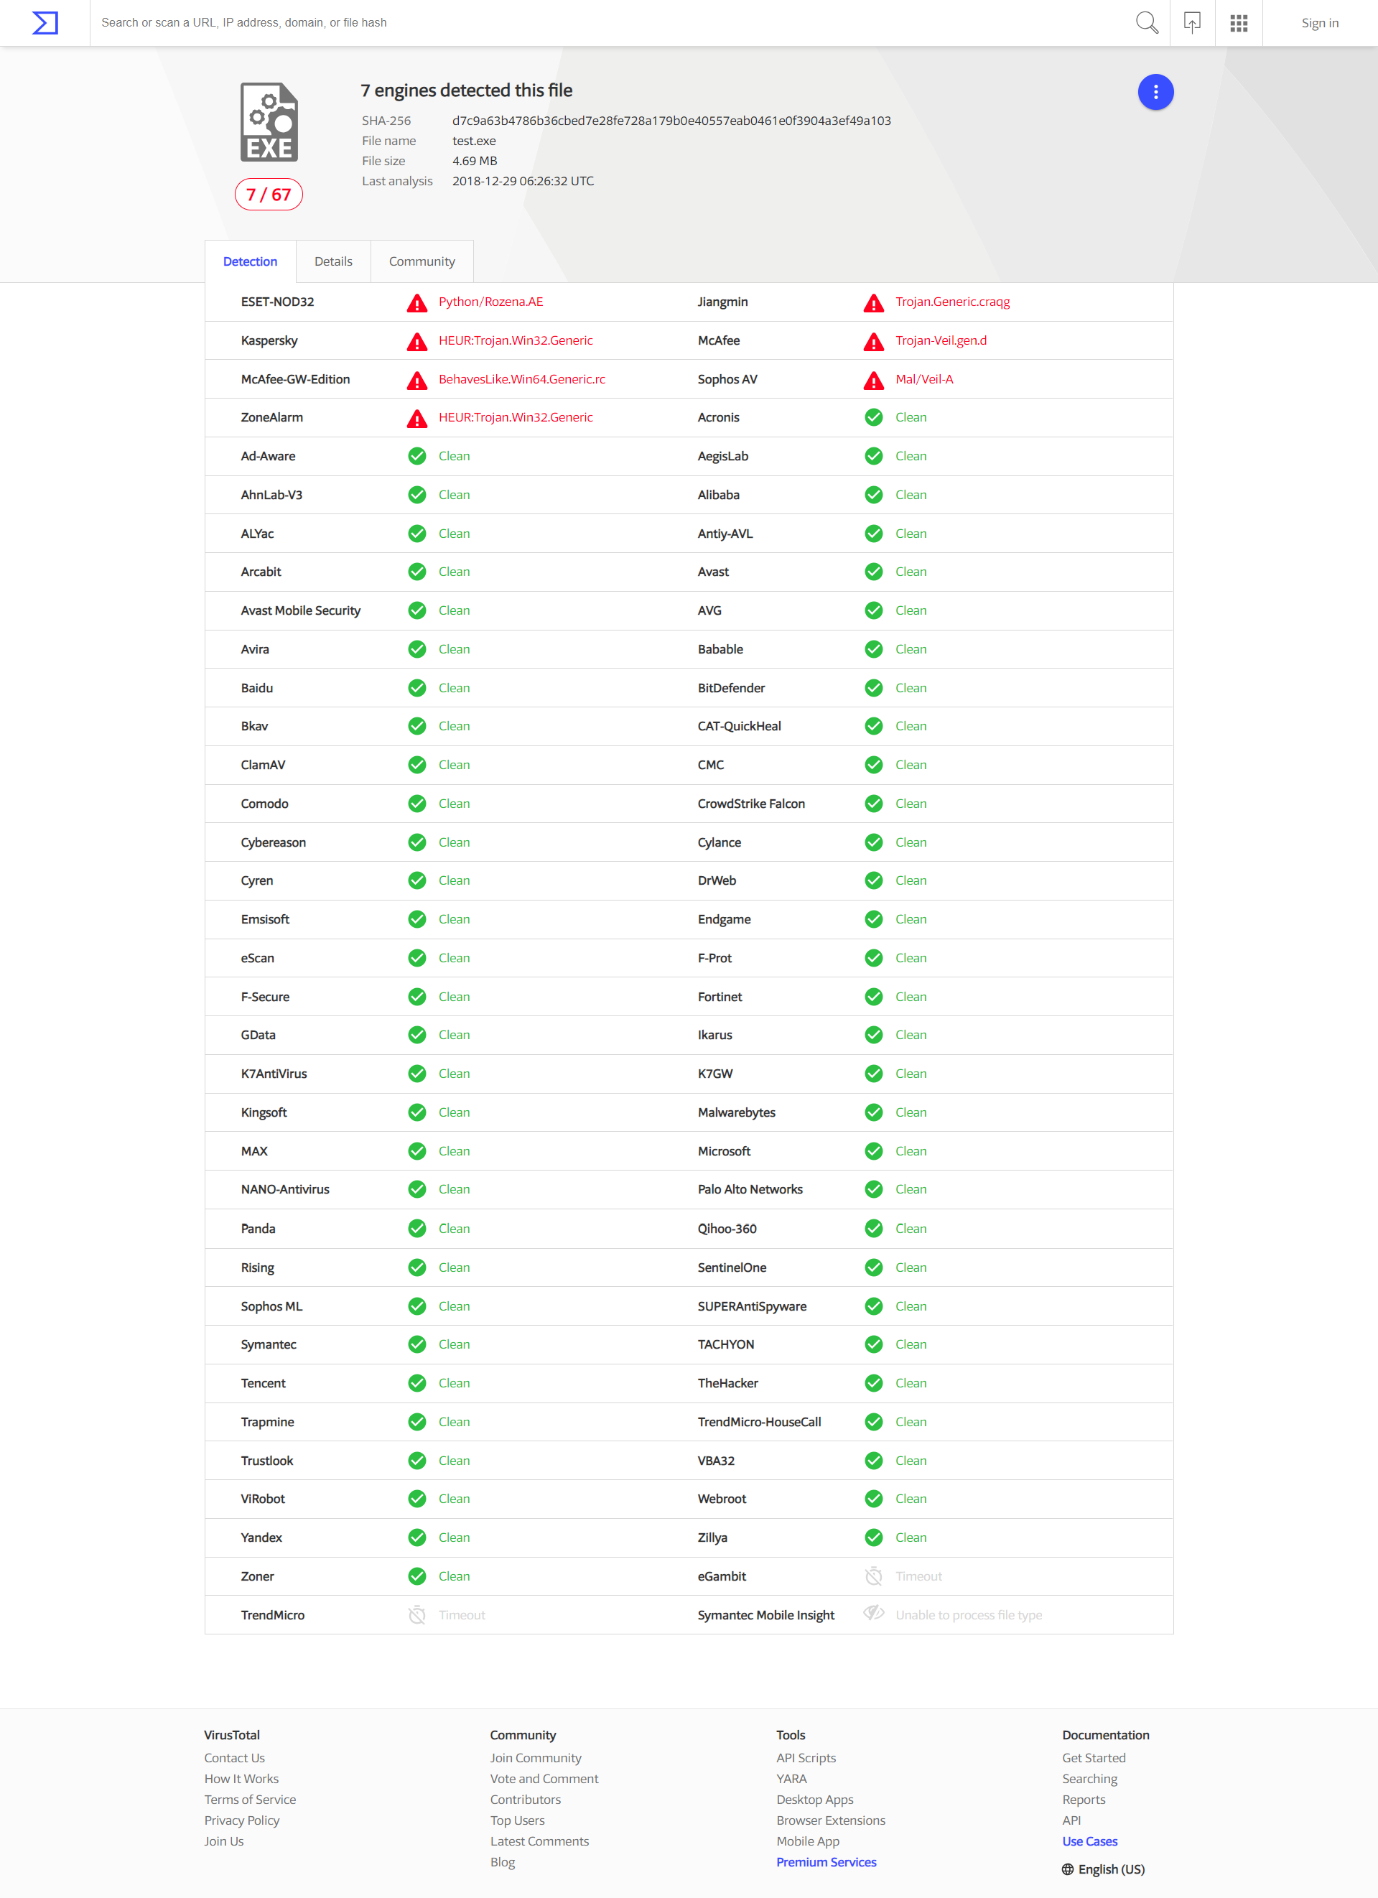Open the Privacy Policy footer link

coord(242,1820)
